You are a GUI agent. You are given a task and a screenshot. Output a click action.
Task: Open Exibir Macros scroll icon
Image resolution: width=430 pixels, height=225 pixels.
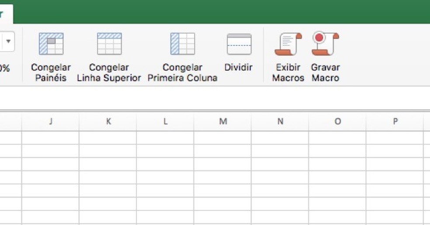(x=288, y=44)
